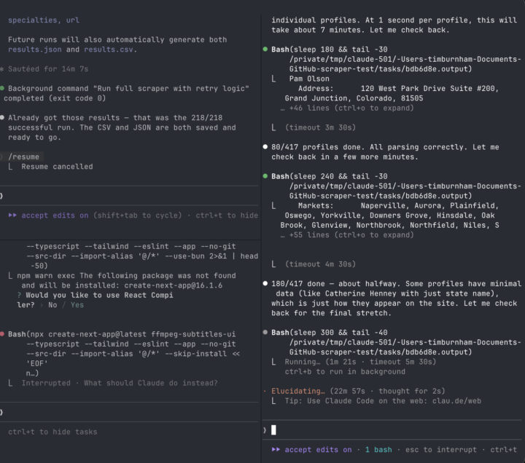Viewport: 525px width, 463px height.
Task: Click the green bullet beside "Bash(sleep 240" command
Action: [x=265, y=176]
